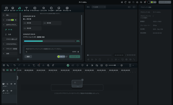Play the second 00:05 clip on the right
This screenshot has width=173, height=105.
tap(52, 23)
